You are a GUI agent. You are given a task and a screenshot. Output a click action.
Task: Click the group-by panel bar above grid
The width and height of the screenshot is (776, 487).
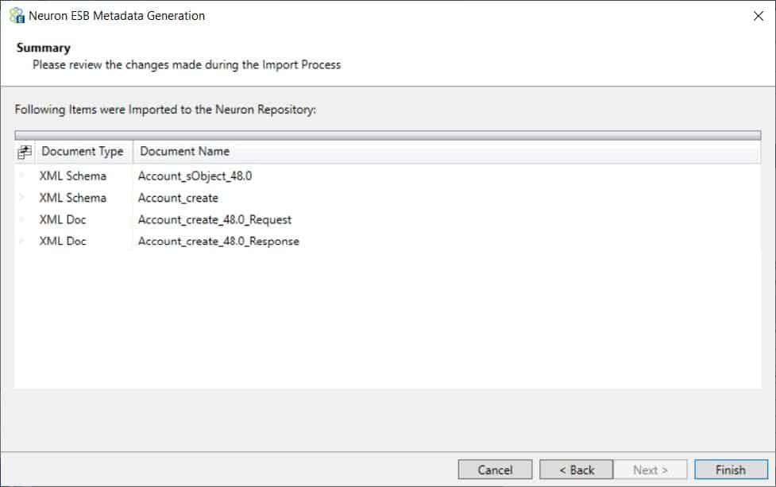388,135
